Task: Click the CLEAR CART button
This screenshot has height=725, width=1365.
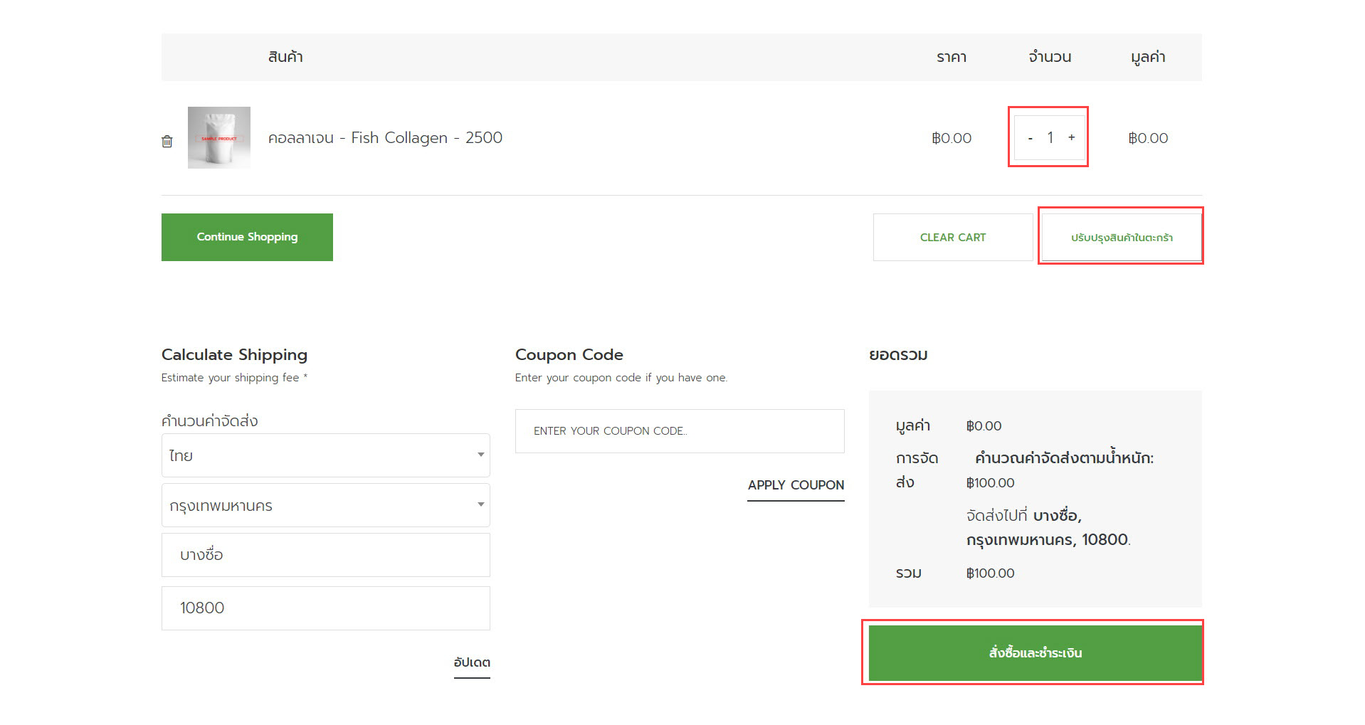Action: [x=952, y=237]
